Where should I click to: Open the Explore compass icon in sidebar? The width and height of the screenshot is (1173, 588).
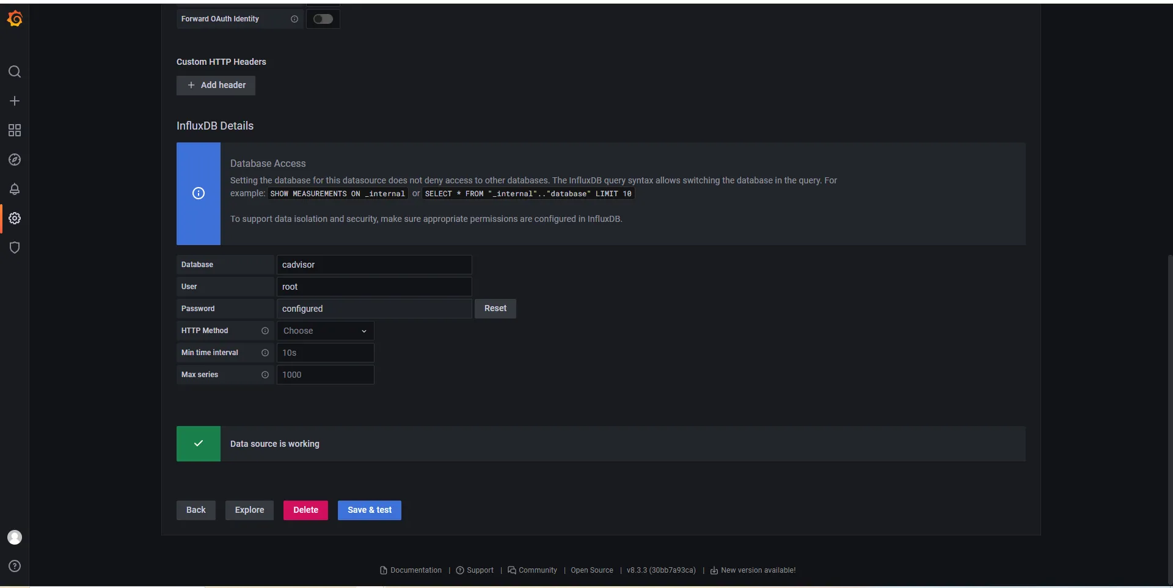(x=15, y=160)
